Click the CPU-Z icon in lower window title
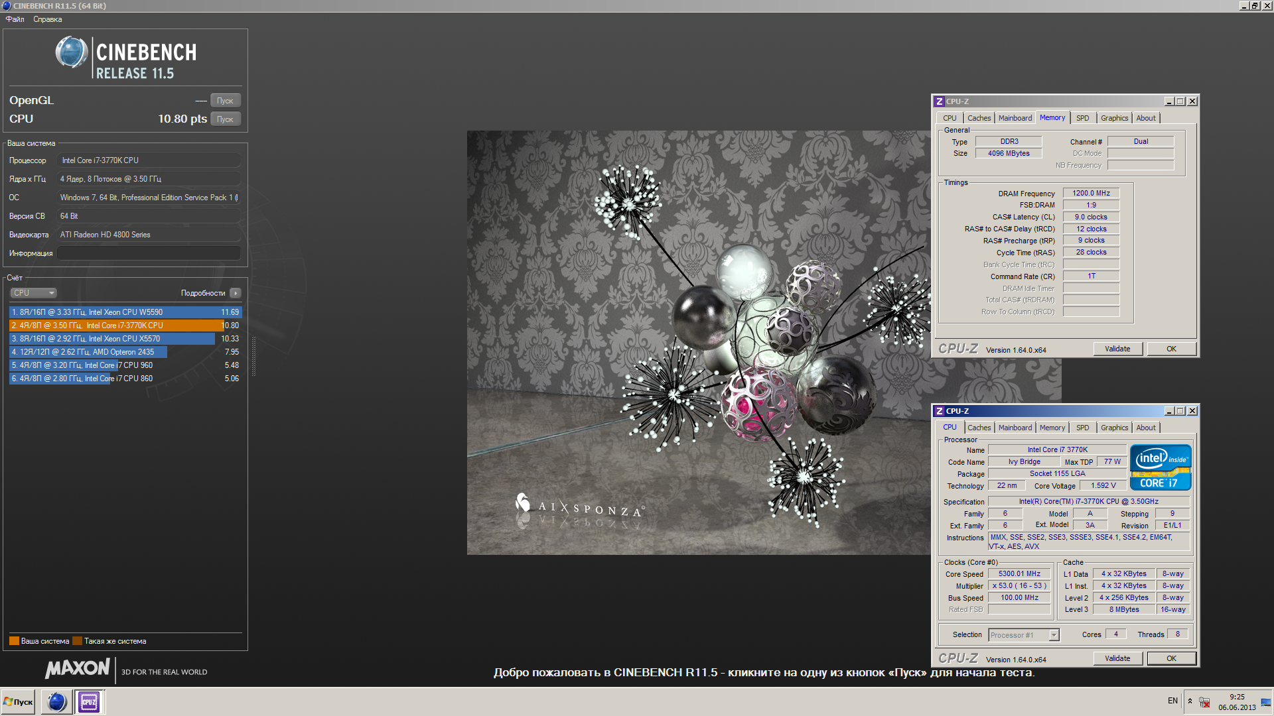The height and width of the screenshot is (716, 1274). [939, 411]
